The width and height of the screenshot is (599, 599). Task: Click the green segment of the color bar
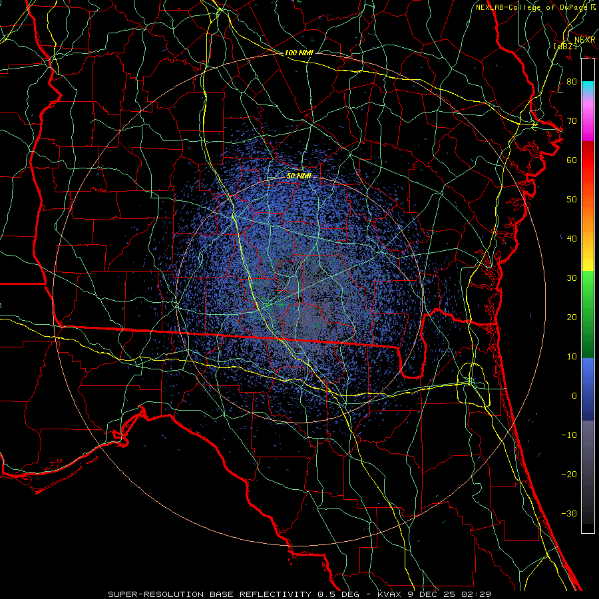(588, 314)
